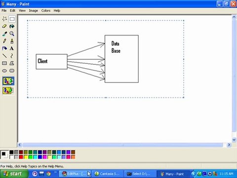
Task: Enable opaque selection mode option
Action: (x=8, y=81)
